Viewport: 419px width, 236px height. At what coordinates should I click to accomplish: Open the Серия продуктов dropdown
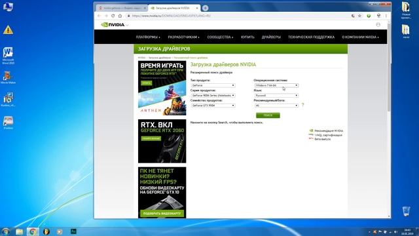pyautogui.click(x=213, y=96)
